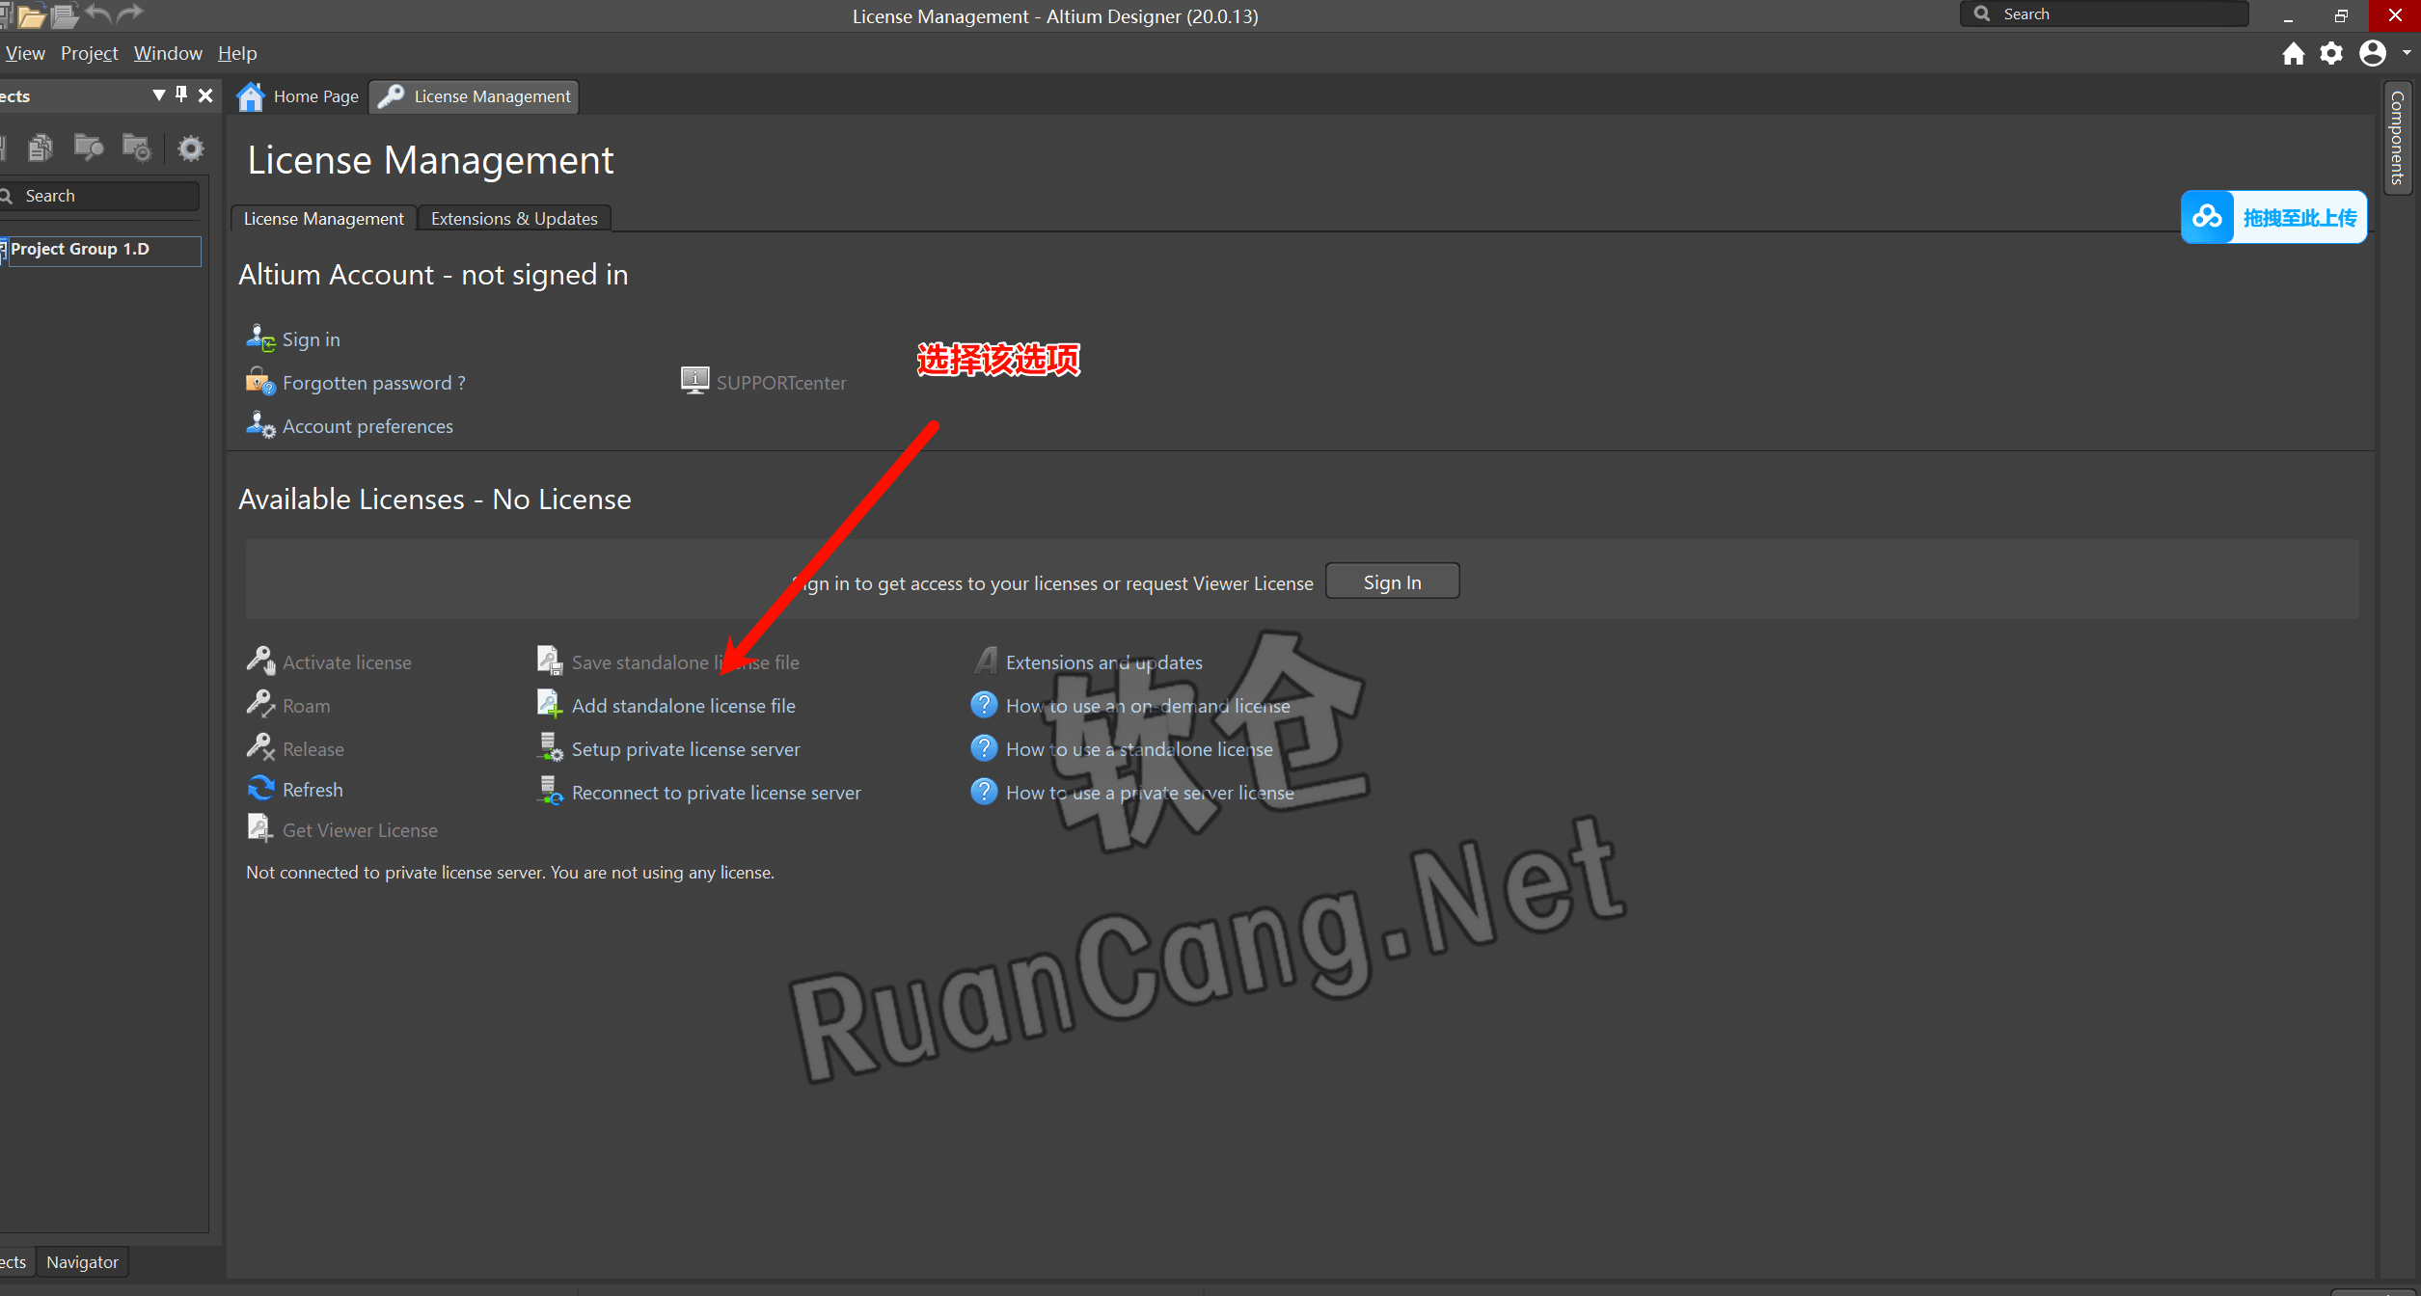
Task: Switch to the Home Page document tab
Action: [298, 96]
